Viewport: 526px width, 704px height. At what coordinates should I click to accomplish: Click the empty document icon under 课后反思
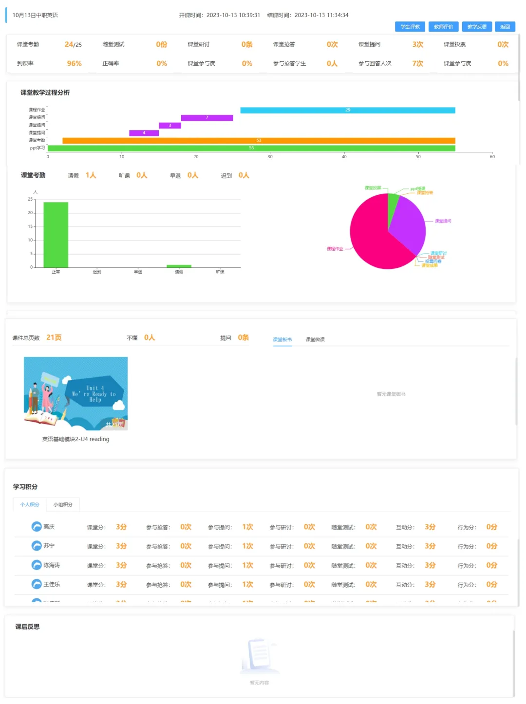point(259,654)
